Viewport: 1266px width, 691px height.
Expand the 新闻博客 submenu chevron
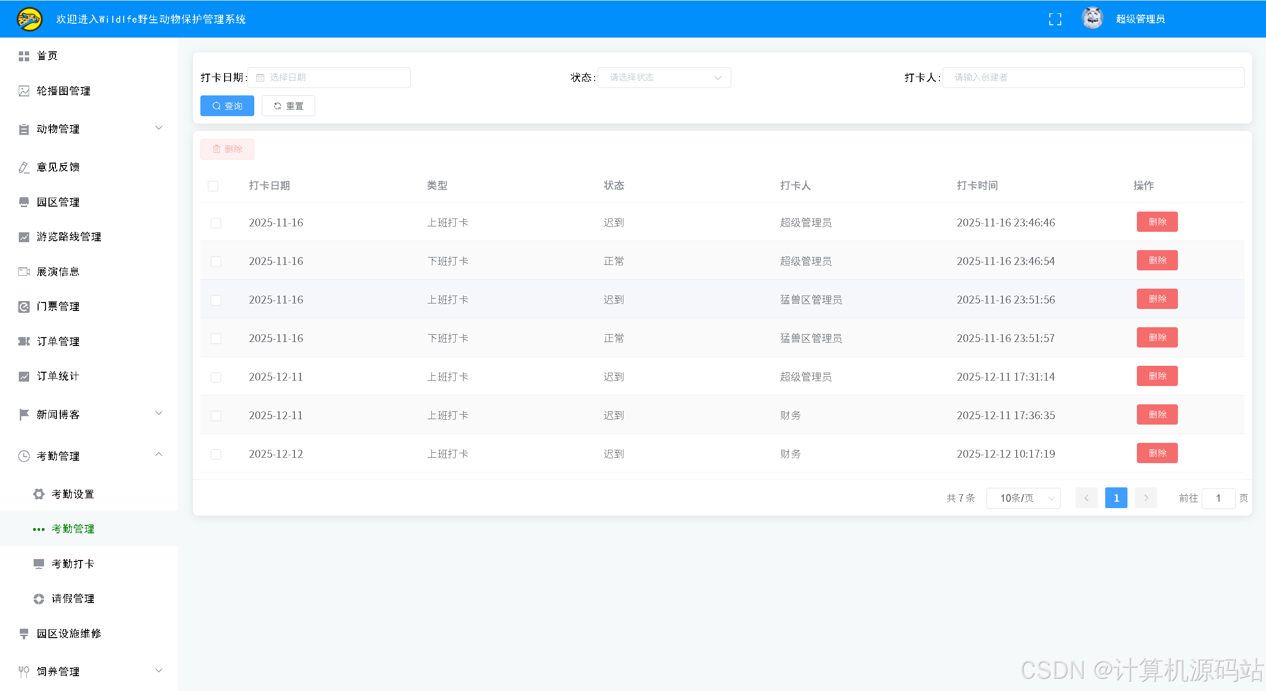coord(159,413)
